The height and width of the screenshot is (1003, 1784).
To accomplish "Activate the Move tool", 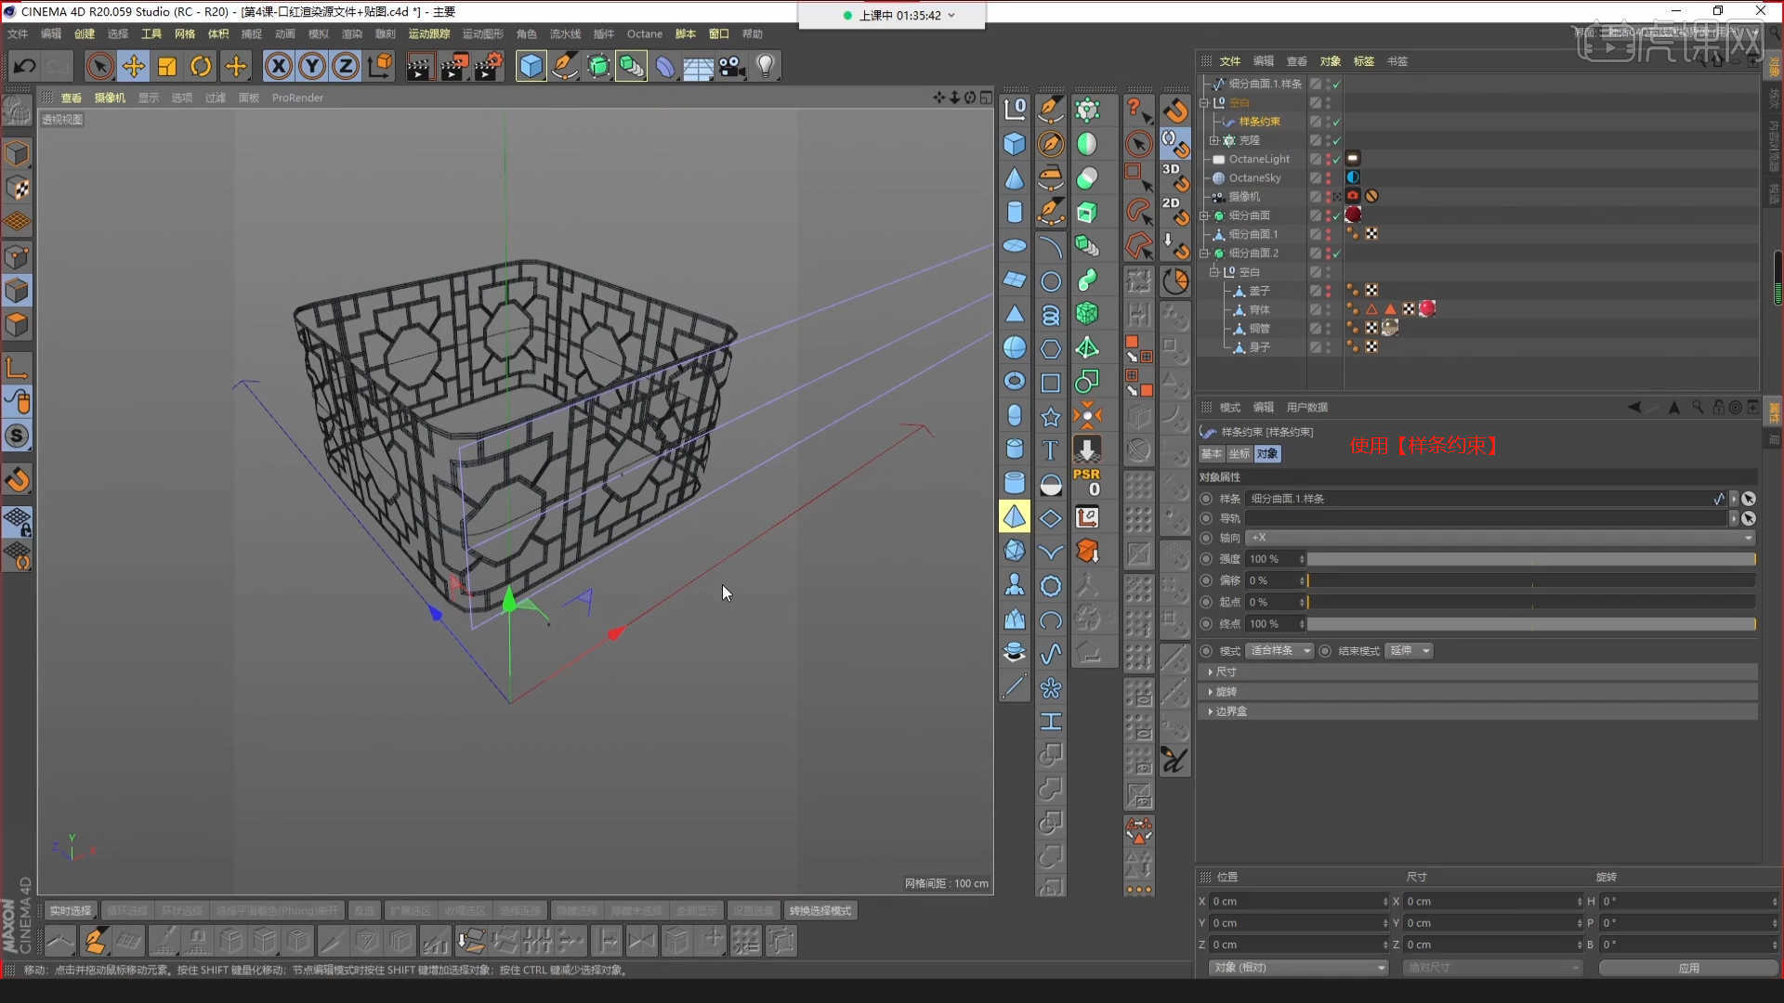I will pos(134,66).
